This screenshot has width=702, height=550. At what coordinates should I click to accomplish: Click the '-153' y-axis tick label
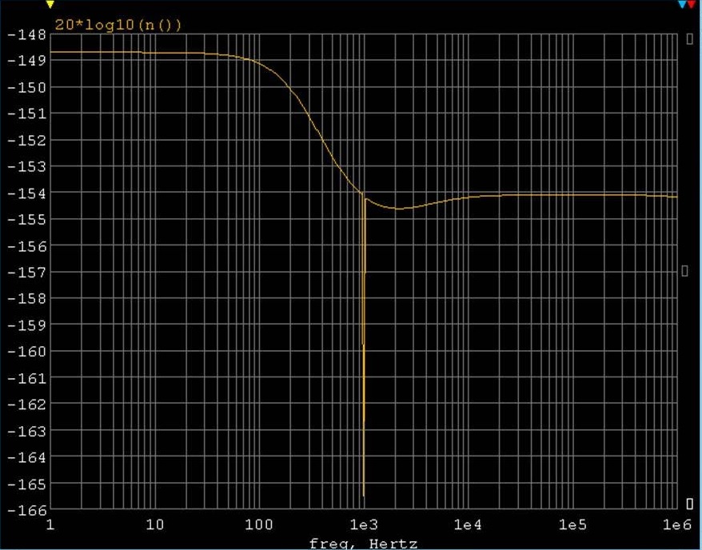click(x=26, y=166)
